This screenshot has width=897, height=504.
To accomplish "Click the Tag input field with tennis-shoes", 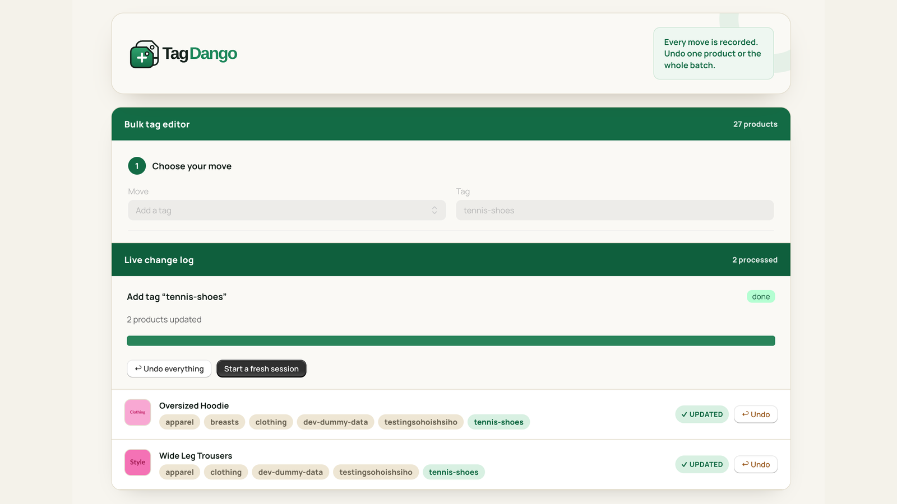I will click(x=614, y=211).
